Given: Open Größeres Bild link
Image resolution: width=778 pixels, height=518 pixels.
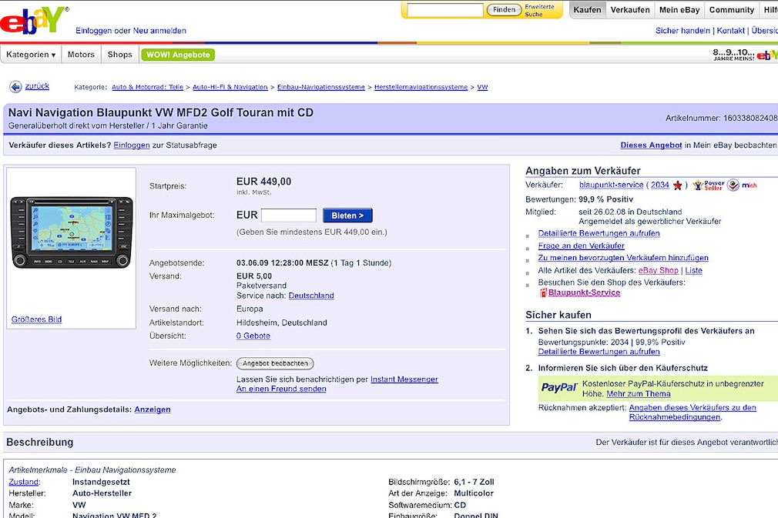Looking at the screenshot, I should 37,319.
